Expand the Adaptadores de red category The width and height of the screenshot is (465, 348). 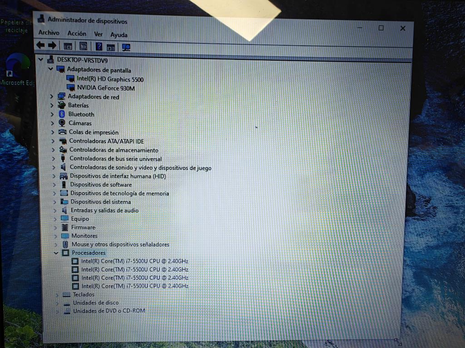52,97
